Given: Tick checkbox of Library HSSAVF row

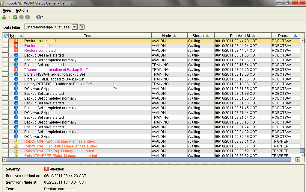Looking at the screenshot, I should click(x=5, y=74).
